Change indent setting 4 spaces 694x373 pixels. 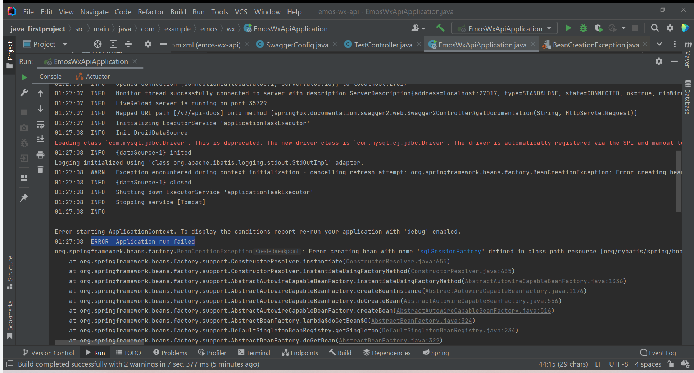click(x=648, y=364)
